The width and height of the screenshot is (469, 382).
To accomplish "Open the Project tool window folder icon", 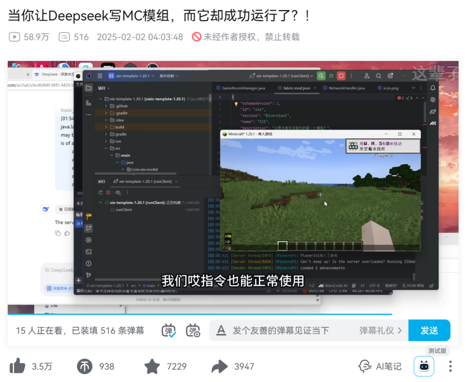I will click(x=89, y=88).
